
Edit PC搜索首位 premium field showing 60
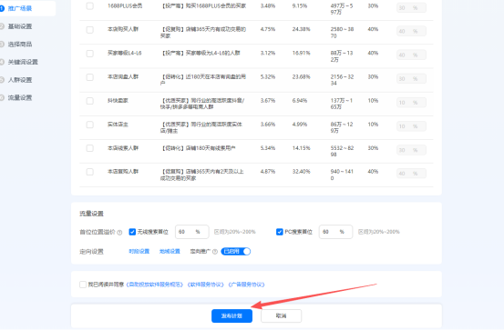(335, 232)
